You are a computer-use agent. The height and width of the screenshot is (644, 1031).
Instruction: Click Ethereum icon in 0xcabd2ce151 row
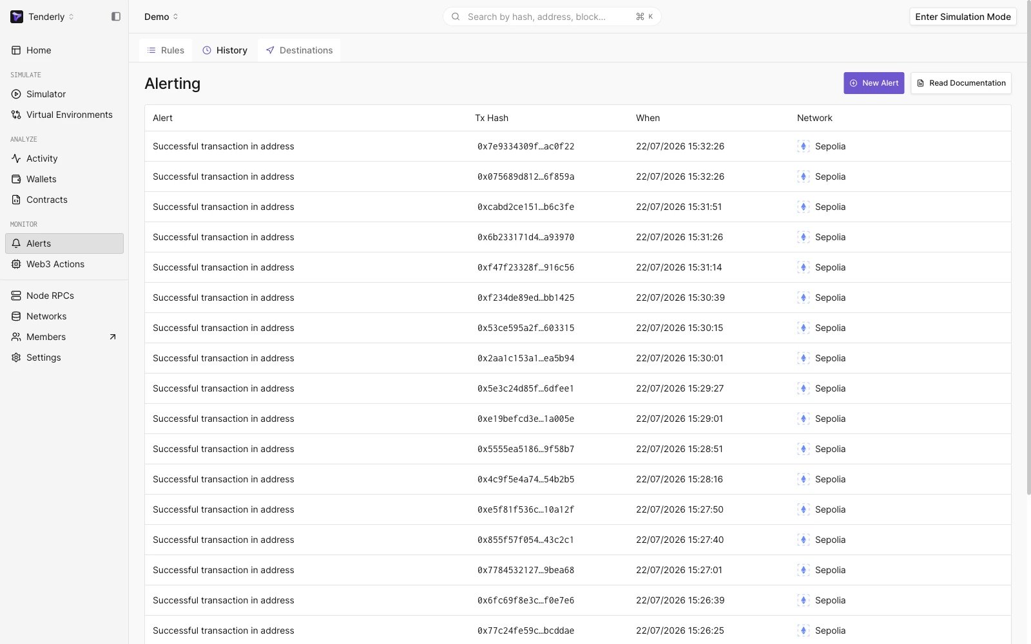tap(803, 207)
